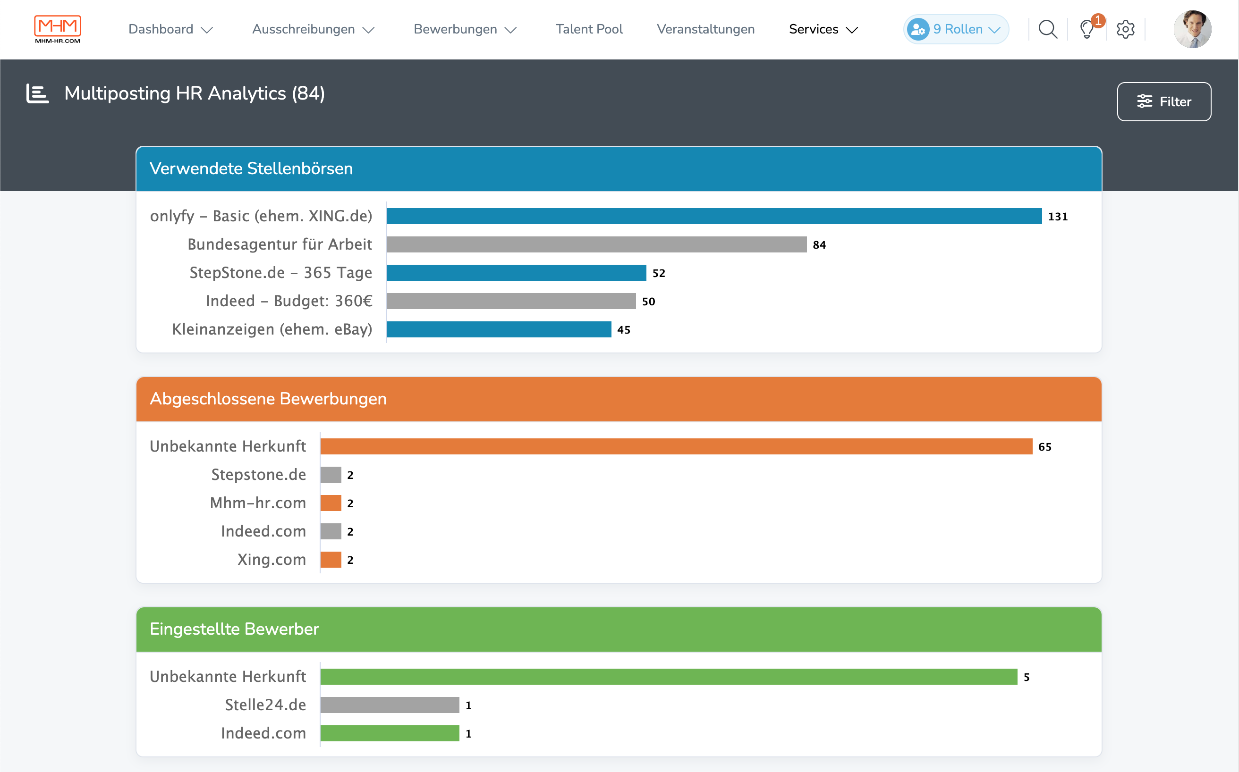Click the 'Bundesagentur für Arbeit' label

pyautogui.click(x=280, y=244)
